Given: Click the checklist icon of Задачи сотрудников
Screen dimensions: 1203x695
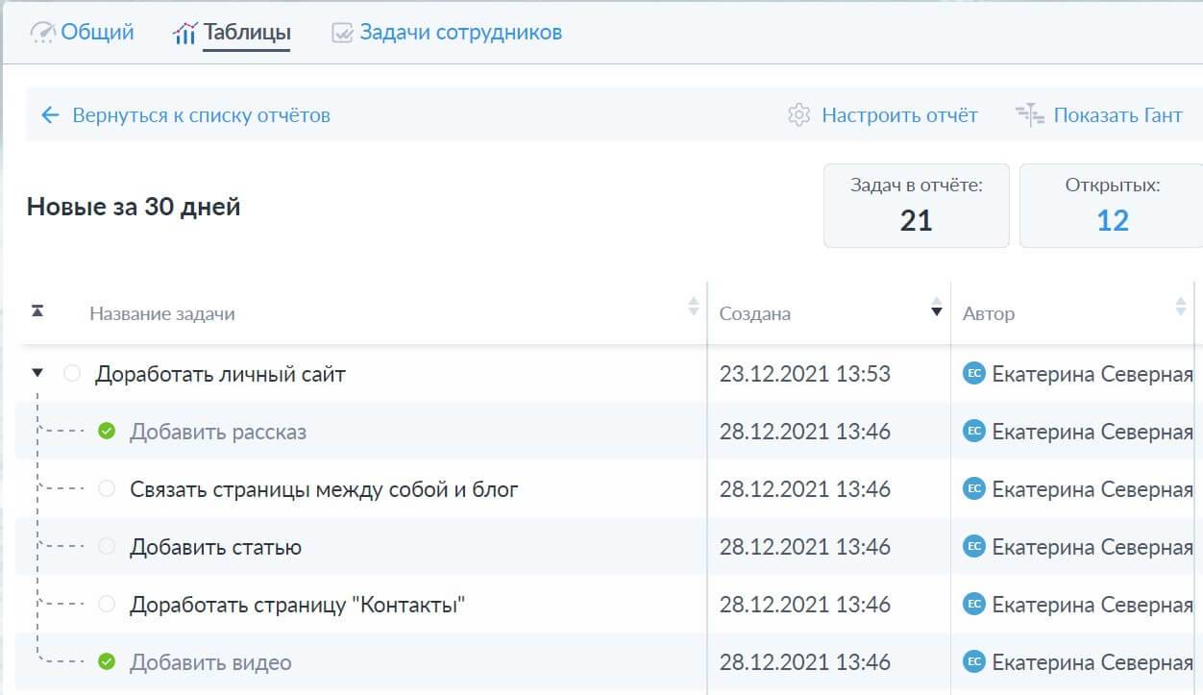Looking at the screenshot, I should 342,34.
